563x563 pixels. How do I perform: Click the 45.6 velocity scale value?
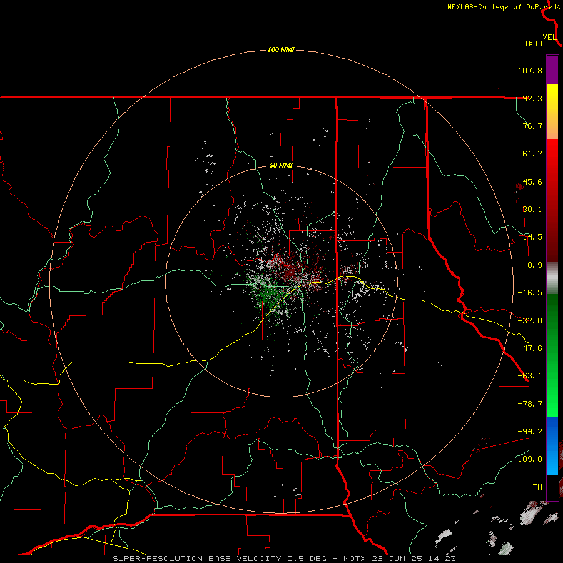coord(532,181)
